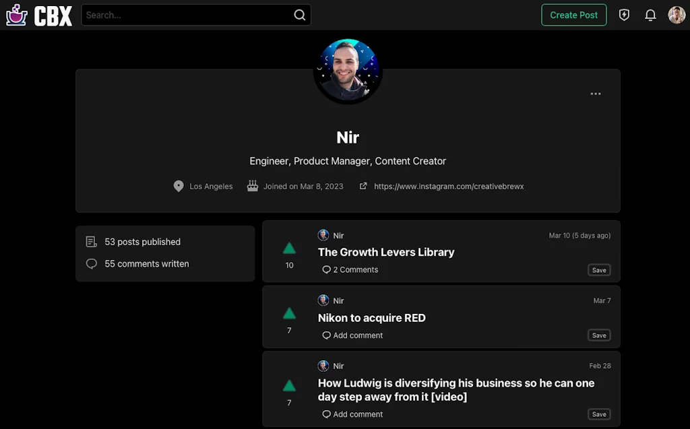
Task: Click the magnifying glass in the search bar
Action: (299, 15)
